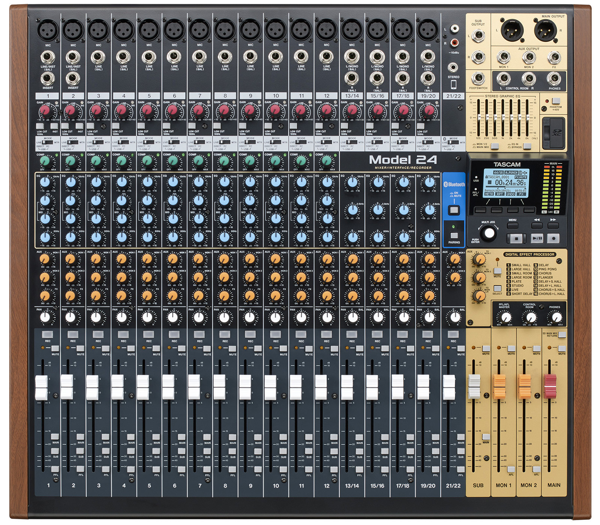Select the METR soft key under the display
The height and width of the screenshot is (525, 600).
[x=480, y=210]
